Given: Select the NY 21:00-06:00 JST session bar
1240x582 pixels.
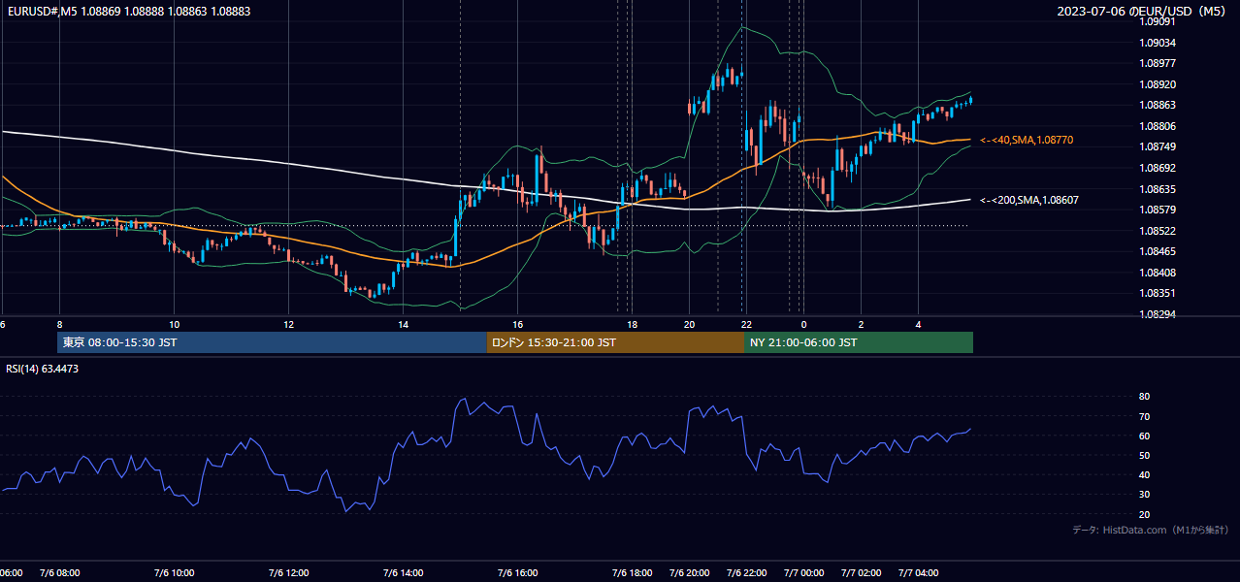Looking at the screenshot, I should click(x=859, y=342).
